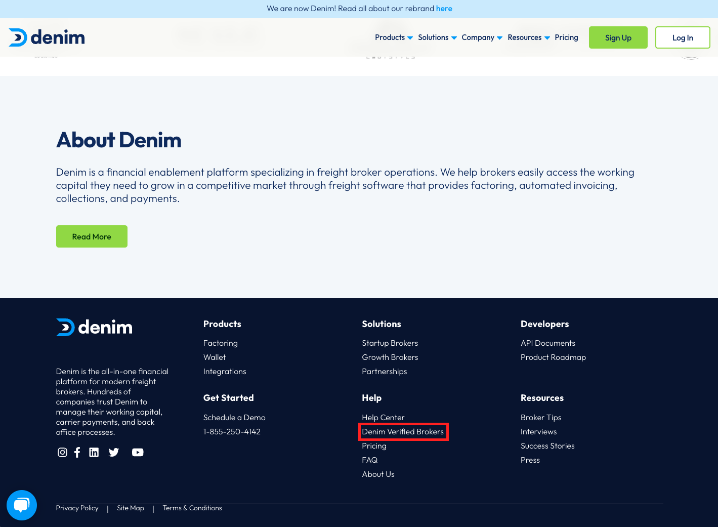Viewport: 718px width, 527px height.
Task: Open Broker Tips link
Action: tap(541, 418)
